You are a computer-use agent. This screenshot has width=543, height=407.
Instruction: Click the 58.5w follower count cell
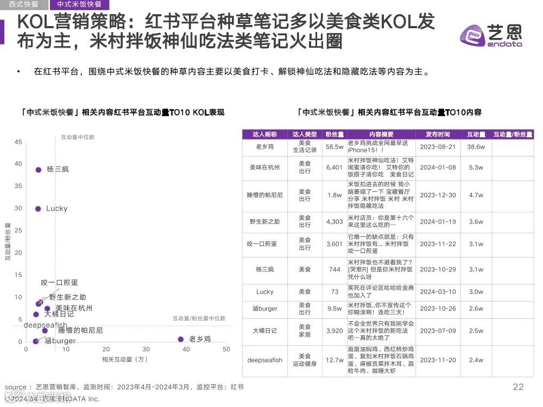[334, 147]
